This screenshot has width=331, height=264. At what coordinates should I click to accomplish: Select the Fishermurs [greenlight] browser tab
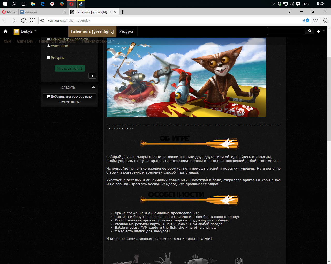point(91,12)
